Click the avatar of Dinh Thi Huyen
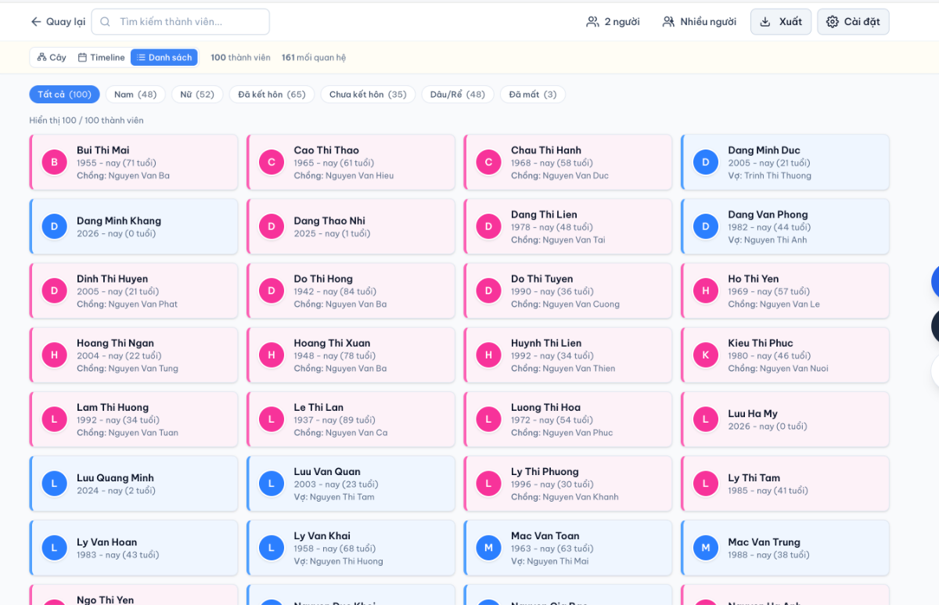 tap(54, 290)
